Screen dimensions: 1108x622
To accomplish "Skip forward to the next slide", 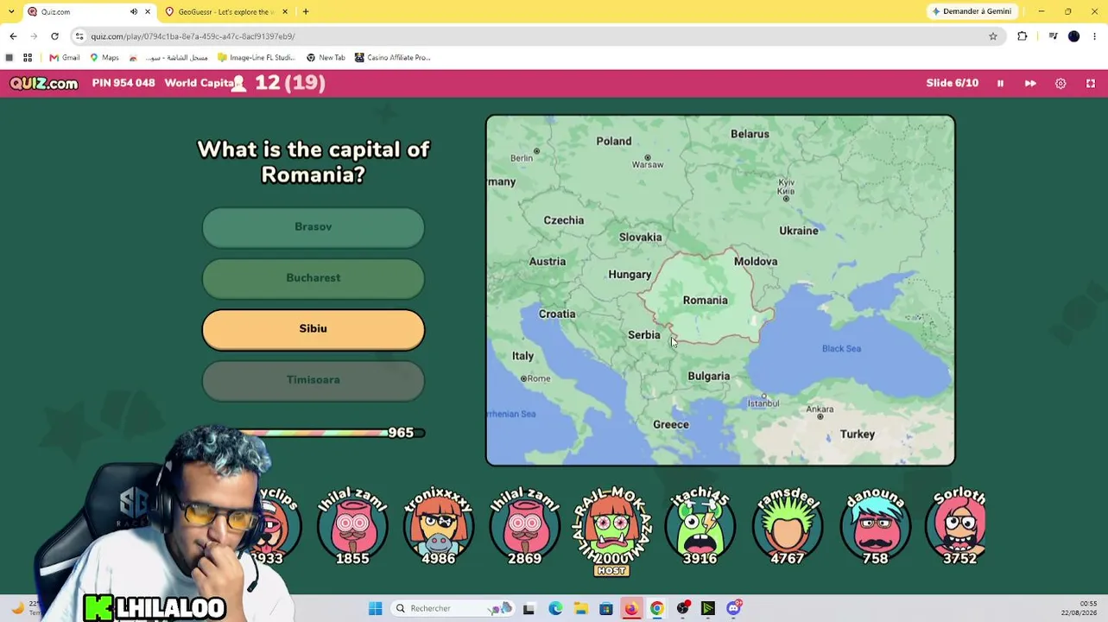I will pos(1030,84).
